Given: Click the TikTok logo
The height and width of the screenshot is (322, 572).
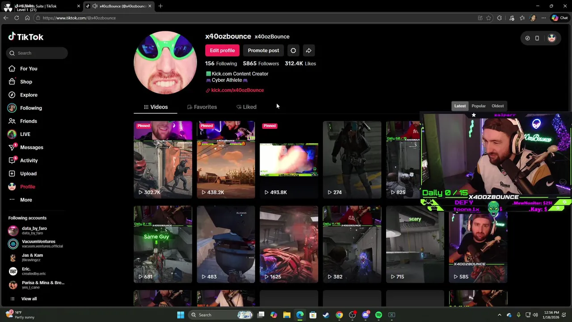Looking at the screenshot, I should [26, 37].
